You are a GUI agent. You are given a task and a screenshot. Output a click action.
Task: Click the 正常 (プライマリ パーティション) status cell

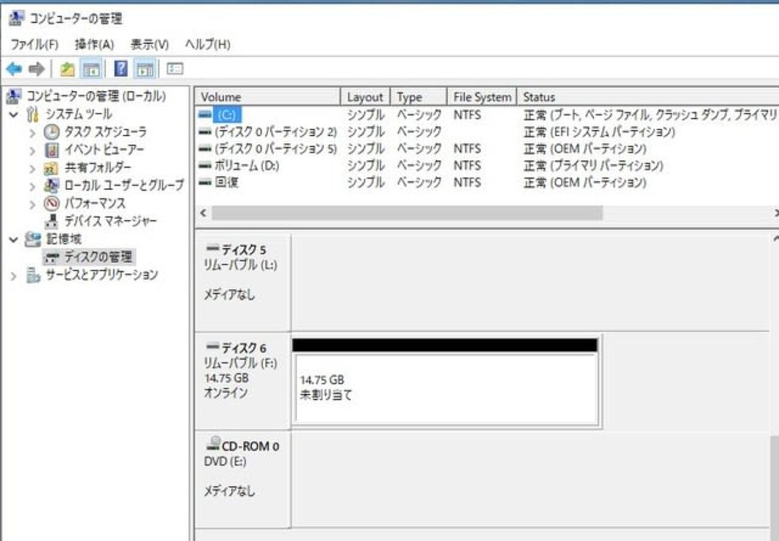[593, 165]
